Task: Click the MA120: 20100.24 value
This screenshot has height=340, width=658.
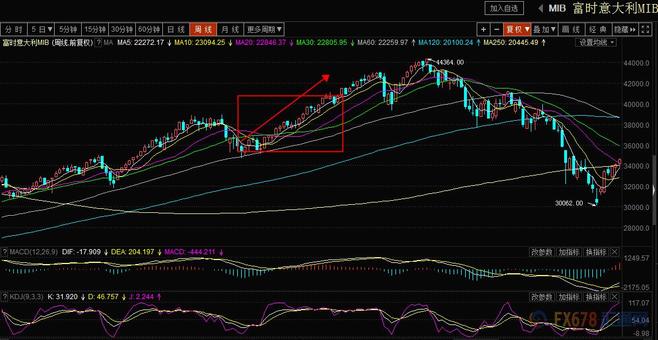Action: tap(446, 43)
